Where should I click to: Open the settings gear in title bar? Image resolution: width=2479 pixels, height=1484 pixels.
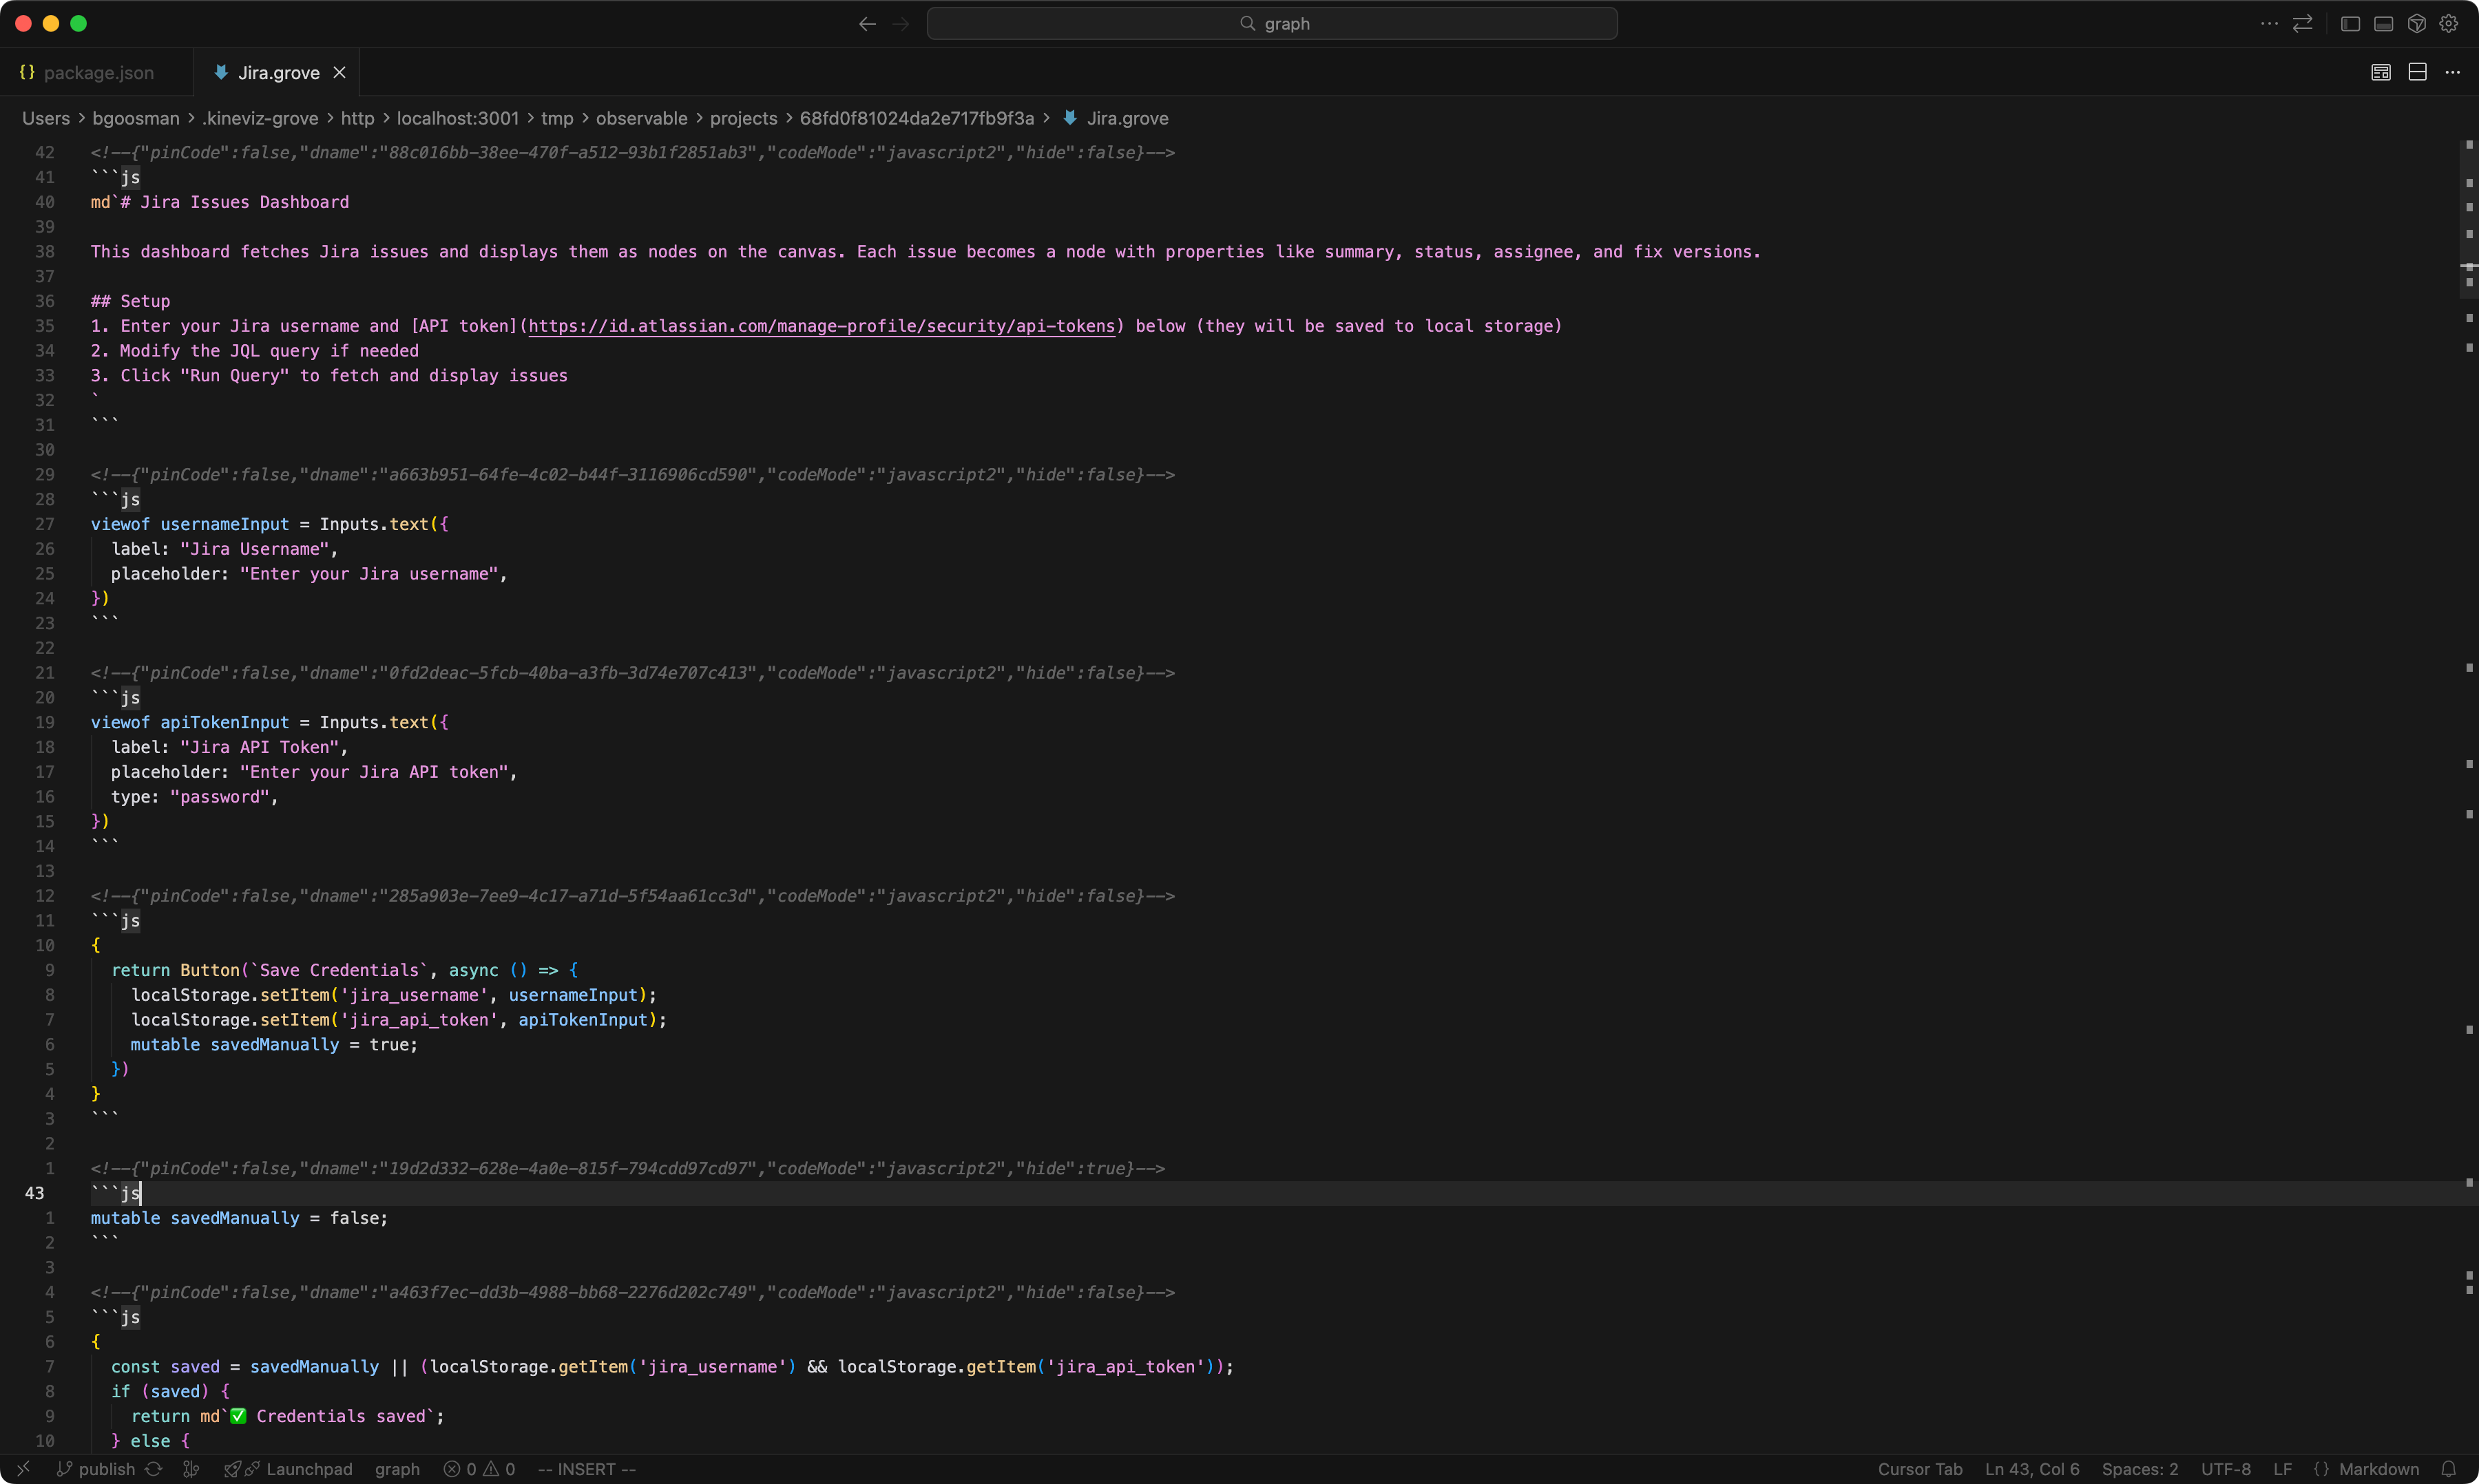[2449, 23]
